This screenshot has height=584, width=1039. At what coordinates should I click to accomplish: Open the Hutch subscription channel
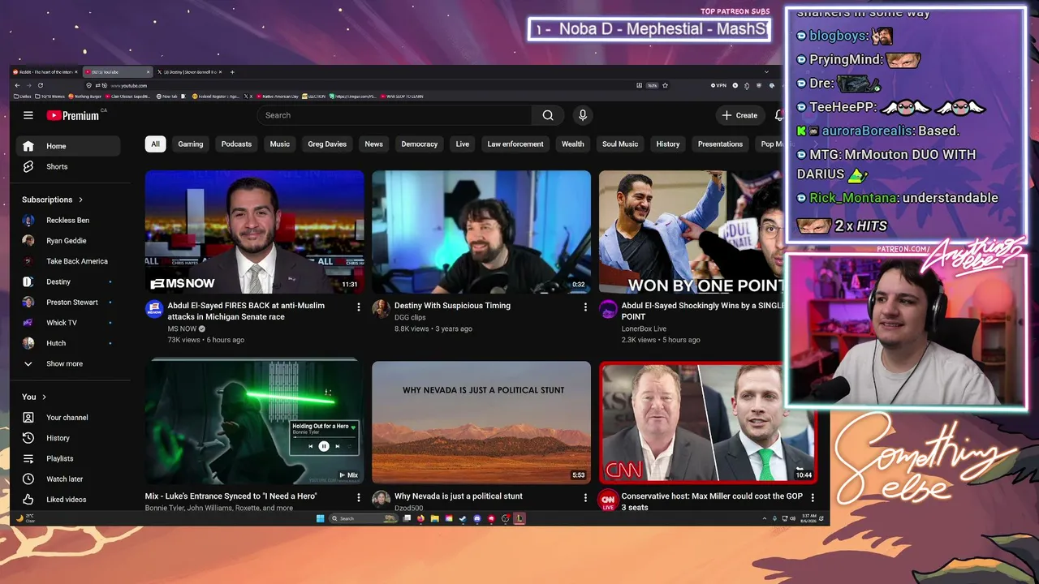pyautogui.click(x=68, y=343)
